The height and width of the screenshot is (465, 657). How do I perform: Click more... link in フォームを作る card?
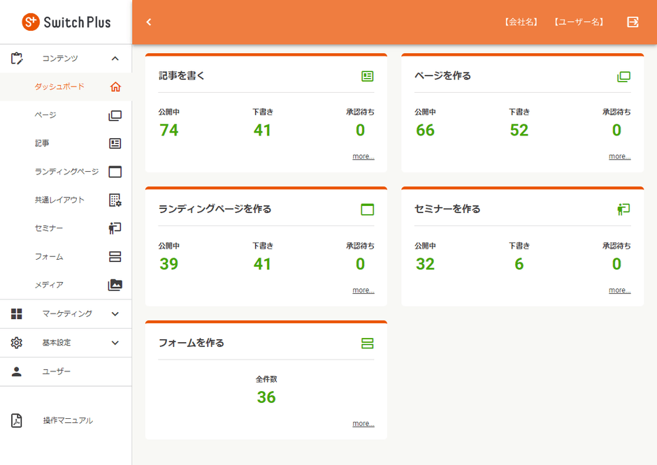pyautogui.click(x=363, y=423)
